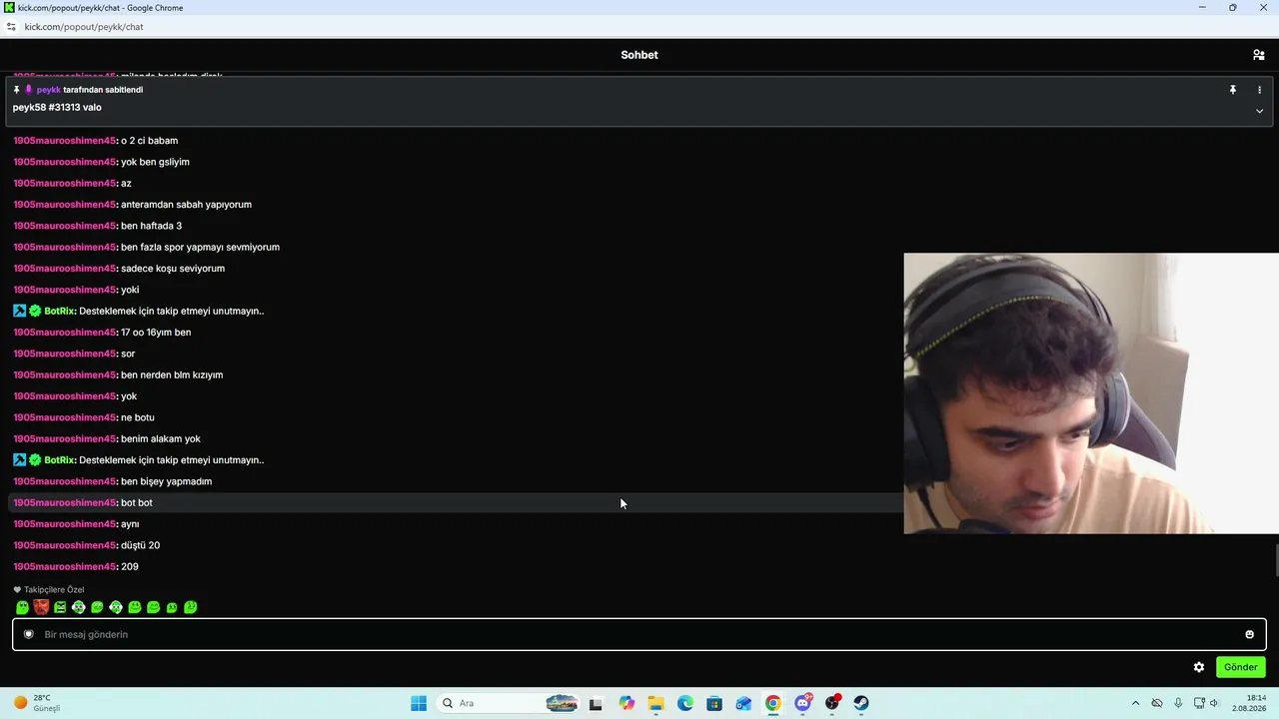Click the Gönder send button

click(1240, 667)
